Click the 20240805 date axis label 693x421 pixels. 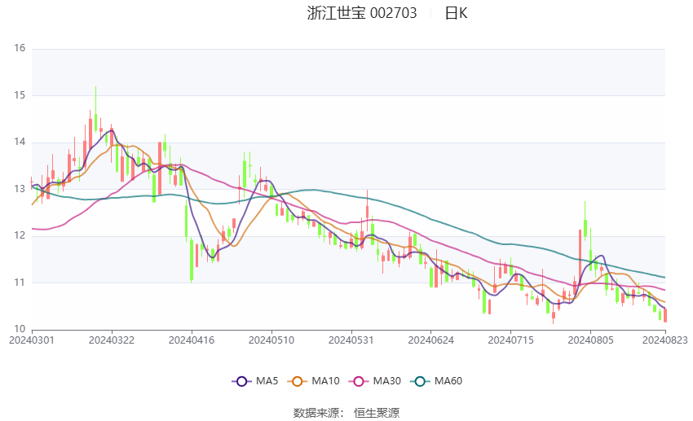(590, 340)
